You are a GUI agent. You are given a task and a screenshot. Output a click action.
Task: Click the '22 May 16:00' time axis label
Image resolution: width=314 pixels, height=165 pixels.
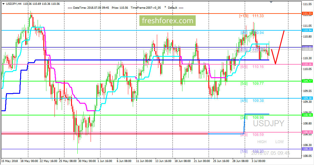[x=48, y=161]
